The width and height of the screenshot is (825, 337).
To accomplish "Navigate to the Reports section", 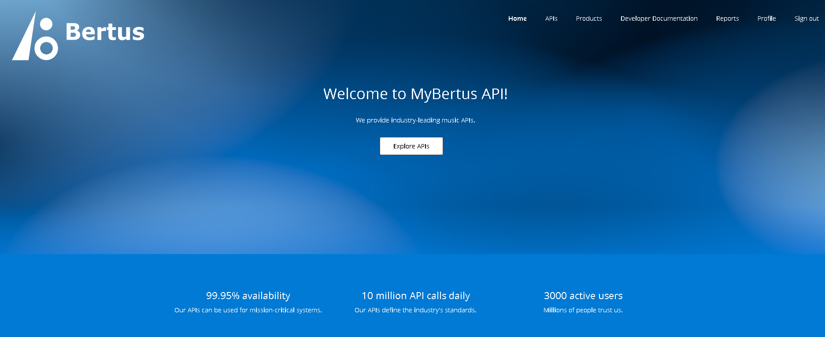I will (x=727, y=19).
